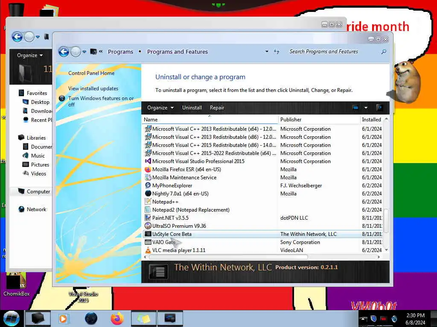Go back in background Explorer window
Viewport: 437px width, 327px height.
tap(17, 37)
